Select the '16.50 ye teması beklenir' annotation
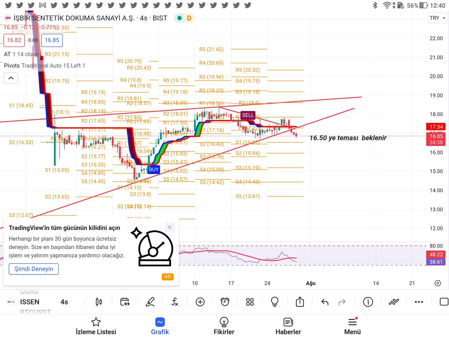 348,138
